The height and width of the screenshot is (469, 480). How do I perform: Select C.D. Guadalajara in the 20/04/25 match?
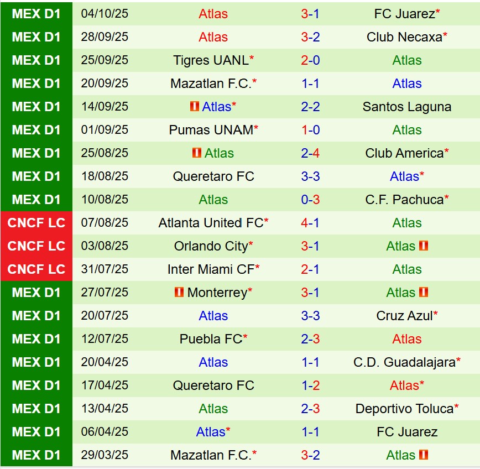coord(404,362)
